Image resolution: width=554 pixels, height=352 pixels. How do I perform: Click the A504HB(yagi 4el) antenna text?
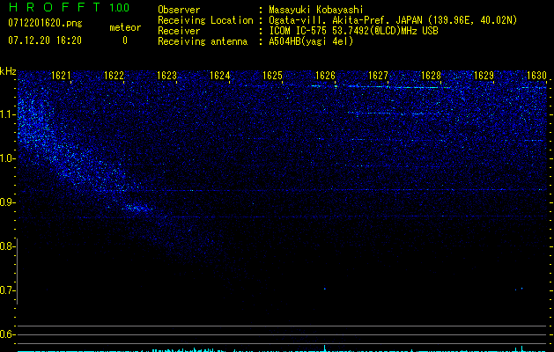(x=311, y=41)
